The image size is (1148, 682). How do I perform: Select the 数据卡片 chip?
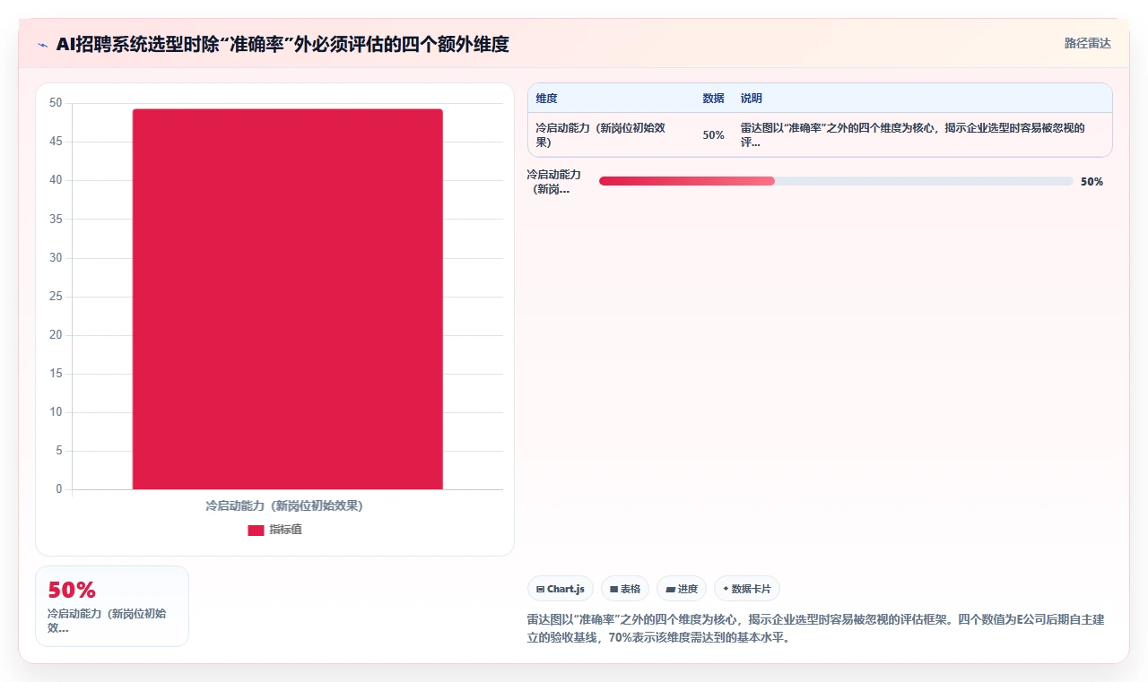click(747, 589)
